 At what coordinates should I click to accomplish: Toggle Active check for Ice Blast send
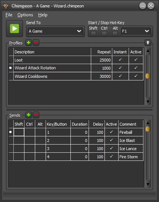(112, 140)
